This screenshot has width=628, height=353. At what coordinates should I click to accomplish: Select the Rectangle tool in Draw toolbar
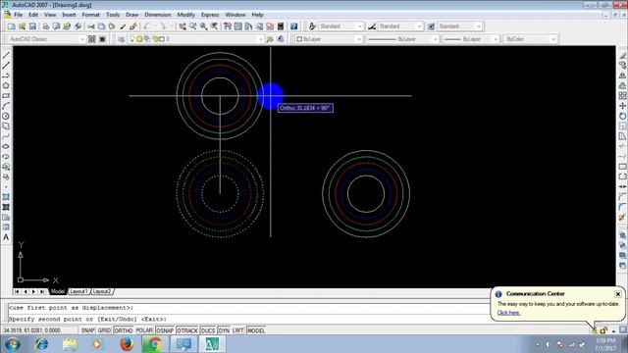(6, 96)
